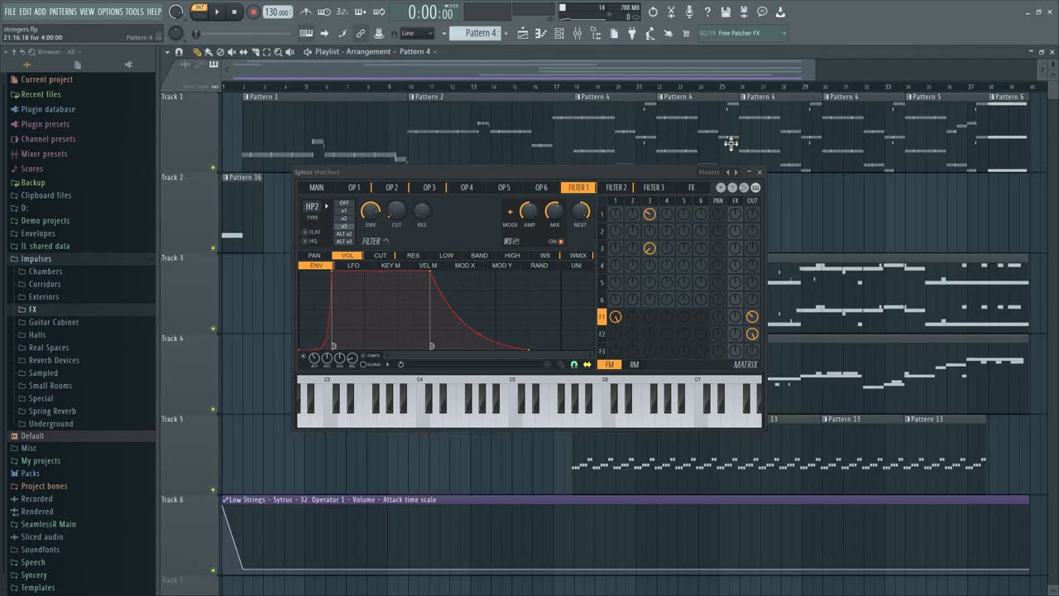The image size is (1059, 596).
Task: Select the playlist zoom magnifier tool
Action: point(278,51)
